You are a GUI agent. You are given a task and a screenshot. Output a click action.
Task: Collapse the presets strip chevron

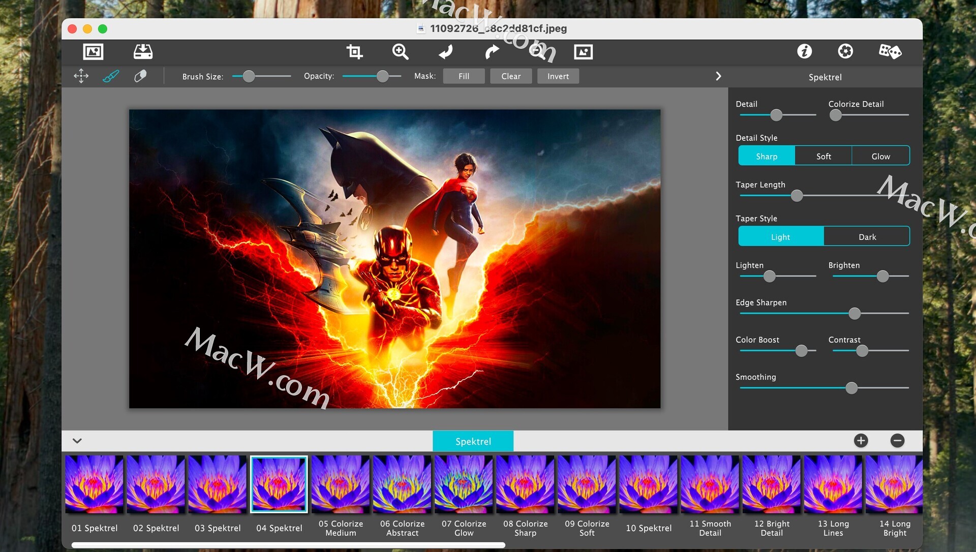77,441
